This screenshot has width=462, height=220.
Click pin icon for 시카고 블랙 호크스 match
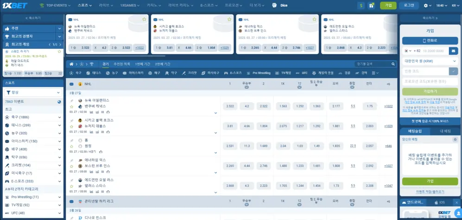point(71,121)
